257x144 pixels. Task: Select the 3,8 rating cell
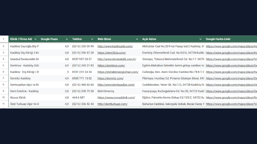click(55, 91)
